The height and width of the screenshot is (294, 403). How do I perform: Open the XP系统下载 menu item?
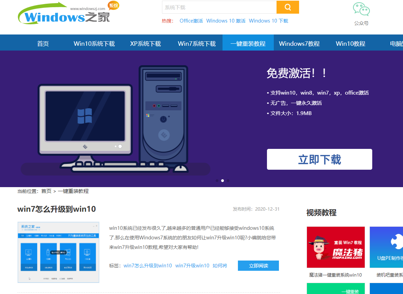click(x=146, y=43)
